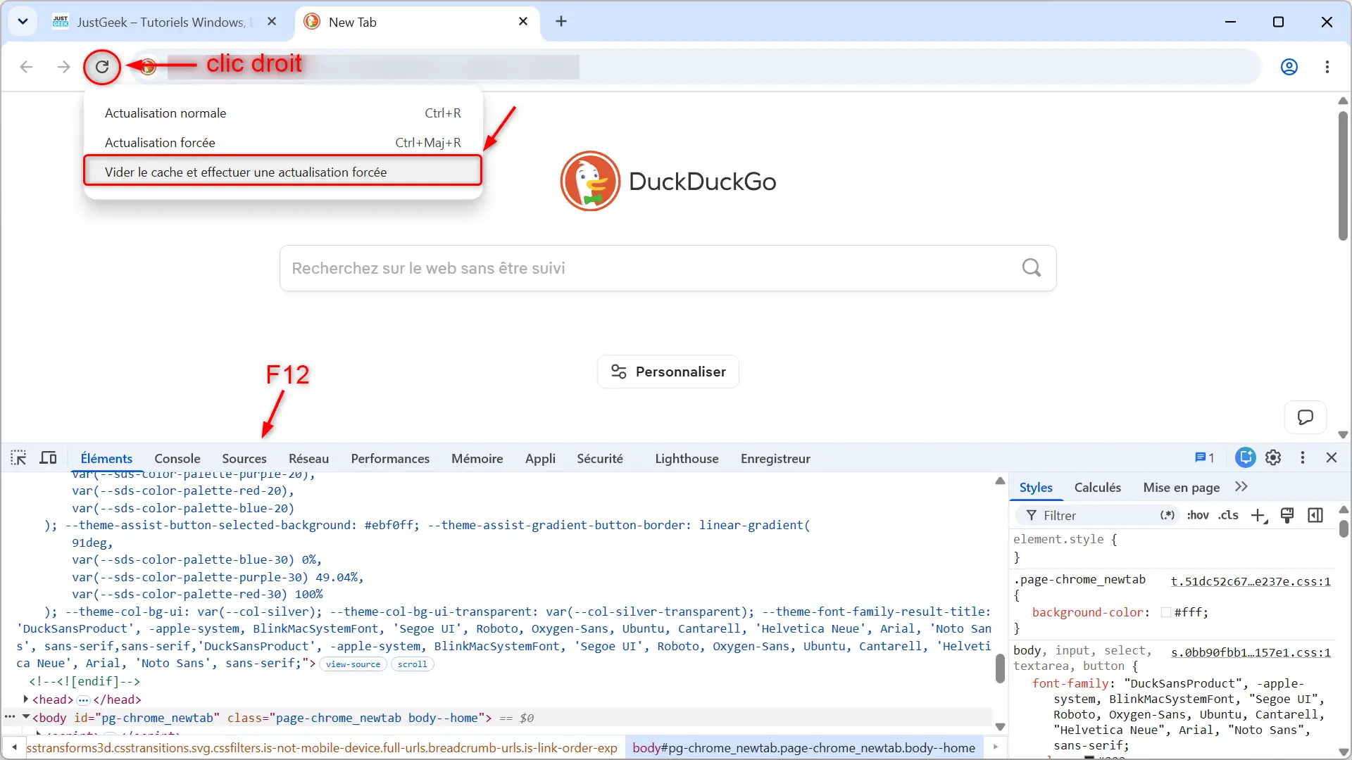Switch to the Mise en page tab

point(1182,488)
